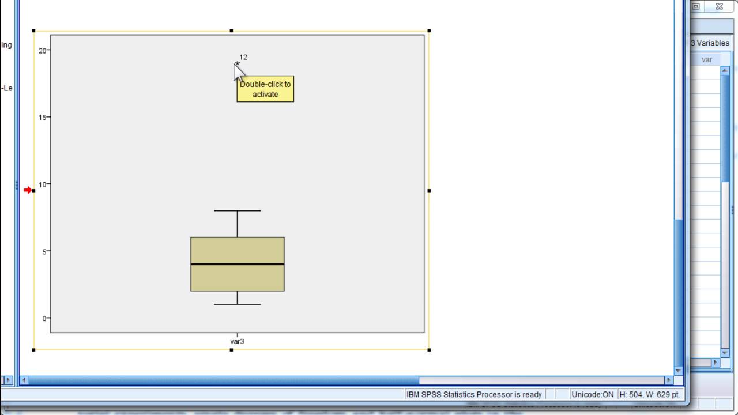This screenshot has height=415, width=738.
Task: Click data editor scrollbar down arrow
Action: point(725,353)
